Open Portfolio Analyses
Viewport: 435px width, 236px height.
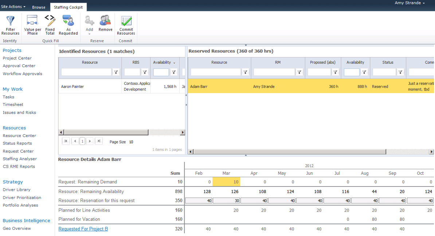[20, 205]
